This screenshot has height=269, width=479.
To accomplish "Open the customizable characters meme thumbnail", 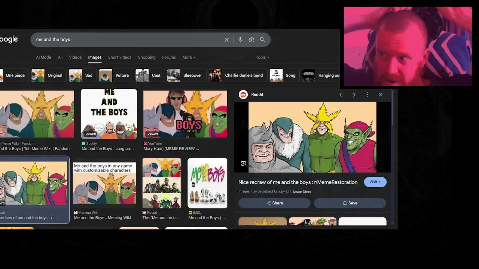I will (x=104, y=183).
